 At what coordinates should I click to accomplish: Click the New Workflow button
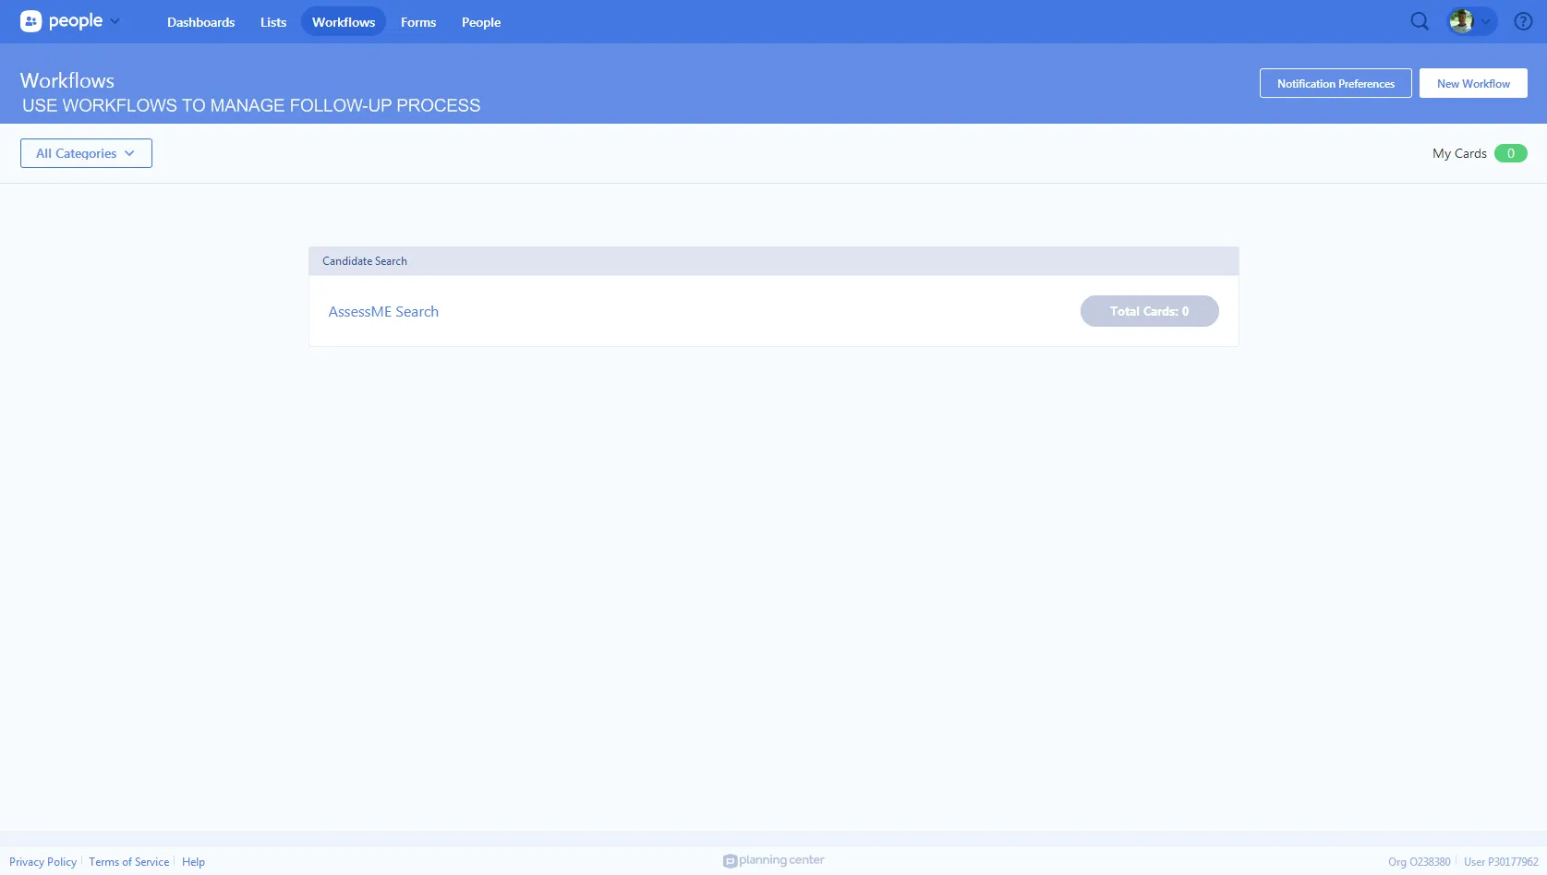1472,82
